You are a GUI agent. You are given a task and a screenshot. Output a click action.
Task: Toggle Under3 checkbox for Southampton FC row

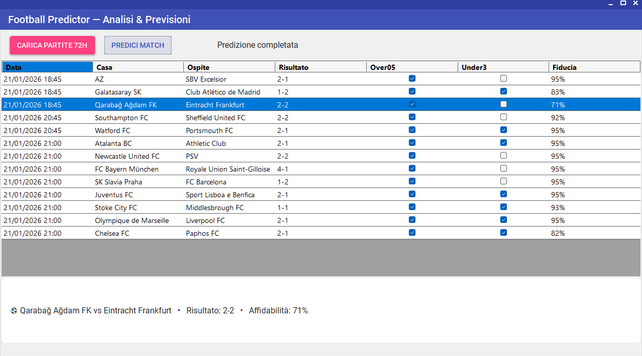503,117
